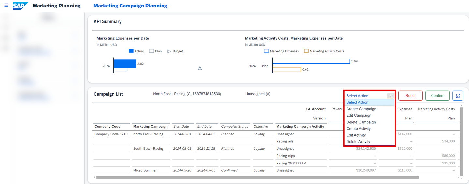Image resolution: width=469 pixels, height=184 pixels.
Task: Click the $110,000 expenses cell
Action: [405, 170]
